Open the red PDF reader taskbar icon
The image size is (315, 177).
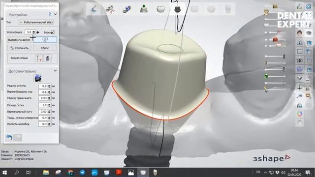(119, 173)
